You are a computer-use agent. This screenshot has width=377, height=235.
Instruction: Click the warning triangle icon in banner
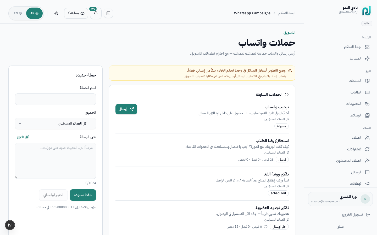290,70
